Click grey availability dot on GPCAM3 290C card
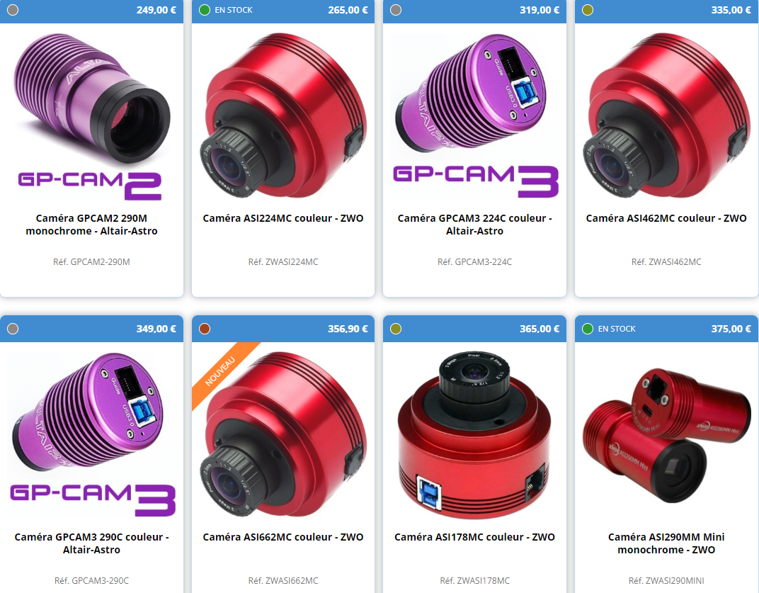 (13, 329)
